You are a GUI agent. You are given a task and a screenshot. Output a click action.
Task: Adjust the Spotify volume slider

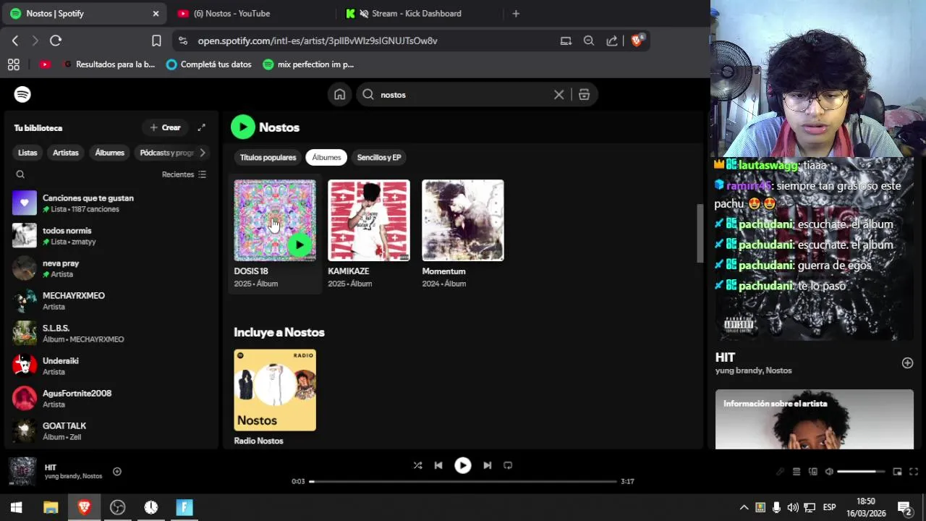[x=861, y=472]
